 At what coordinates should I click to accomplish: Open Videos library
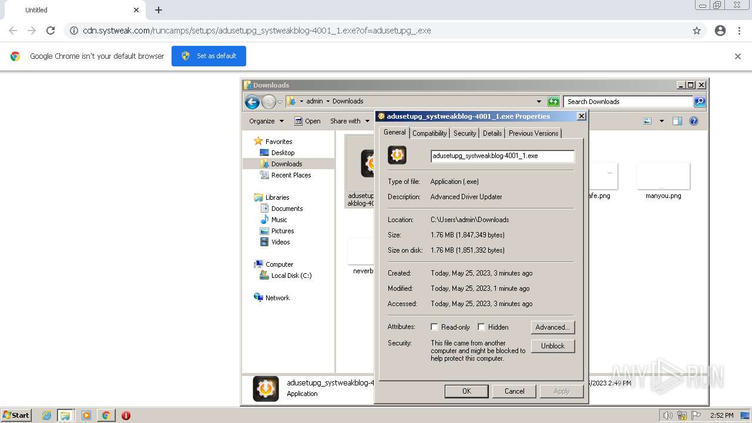pyautogui.click(x=280, y=242)
